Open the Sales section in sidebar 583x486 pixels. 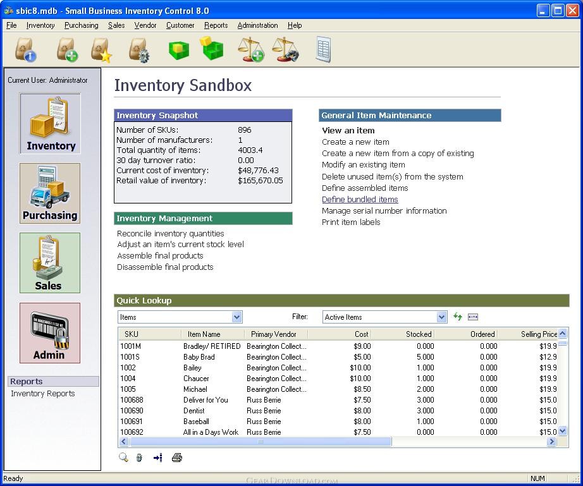coord(50,263)
